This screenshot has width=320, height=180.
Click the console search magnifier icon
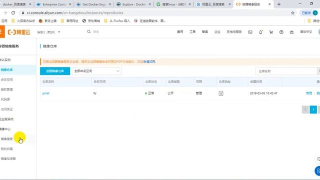pyautogui.click(x=89, y=31)
